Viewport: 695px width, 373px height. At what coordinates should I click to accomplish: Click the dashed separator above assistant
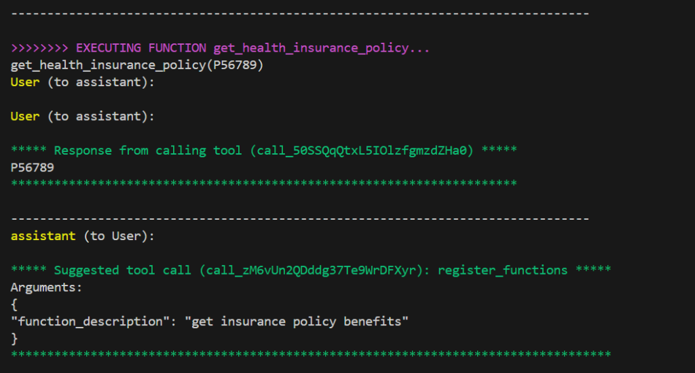[x=300, y=219]
